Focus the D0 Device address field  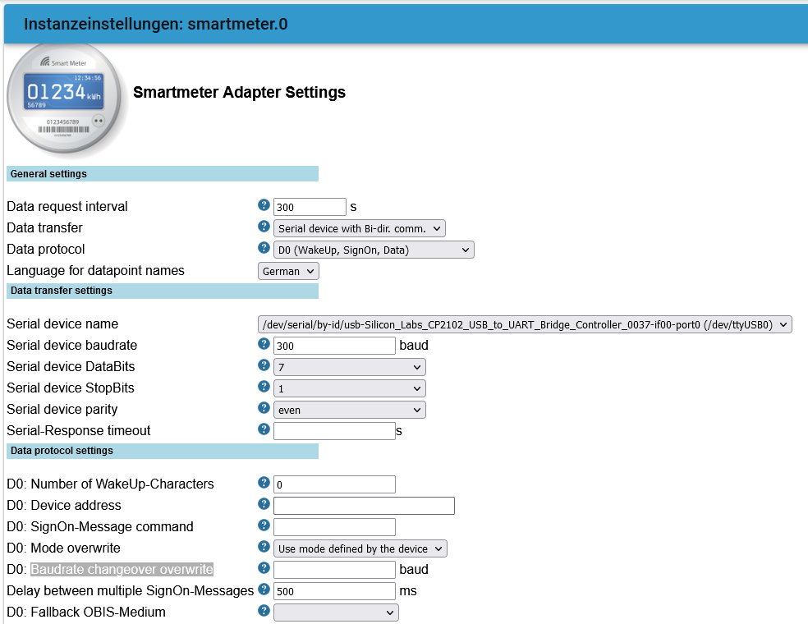(x=364, y=506)
